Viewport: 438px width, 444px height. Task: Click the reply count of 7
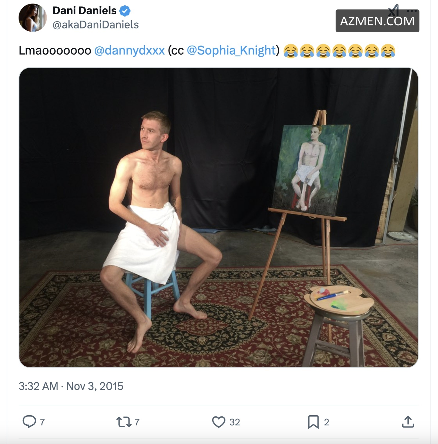pos(42,422)
